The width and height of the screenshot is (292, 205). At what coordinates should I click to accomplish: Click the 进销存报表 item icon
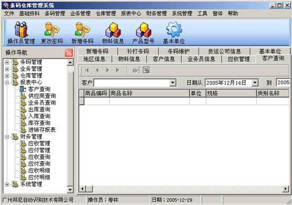pos(23,130)
